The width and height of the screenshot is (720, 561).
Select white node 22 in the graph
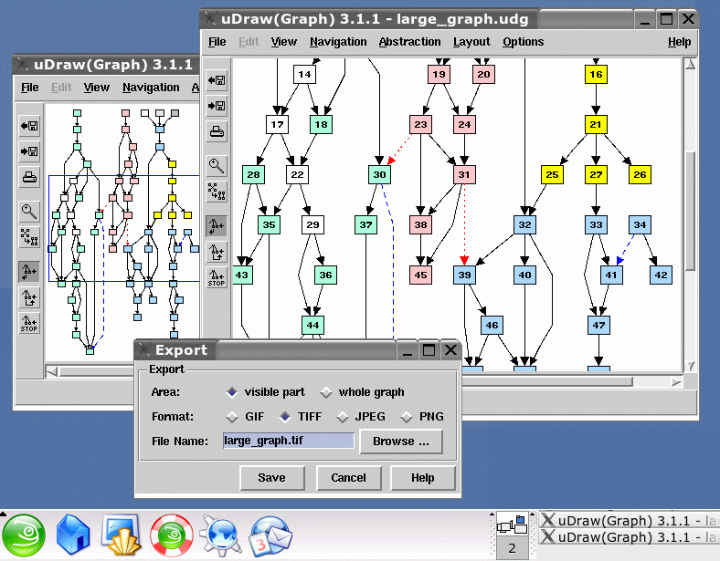click(297, 174)
